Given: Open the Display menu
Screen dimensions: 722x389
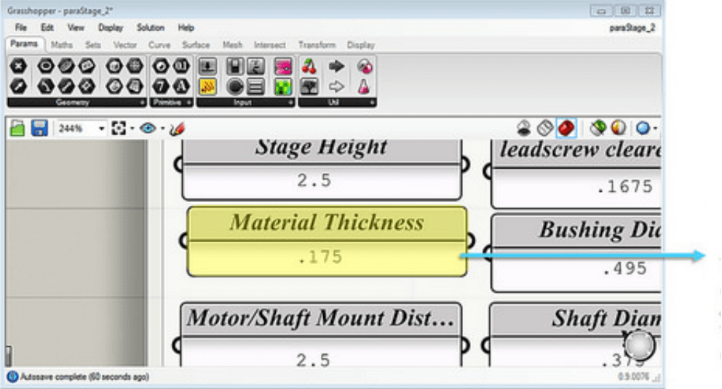Looking at the screenshot, I should coord(111,28).
